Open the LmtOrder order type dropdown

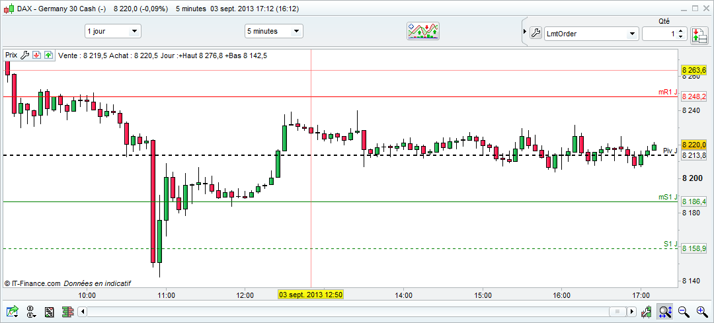tap(591, 34)
